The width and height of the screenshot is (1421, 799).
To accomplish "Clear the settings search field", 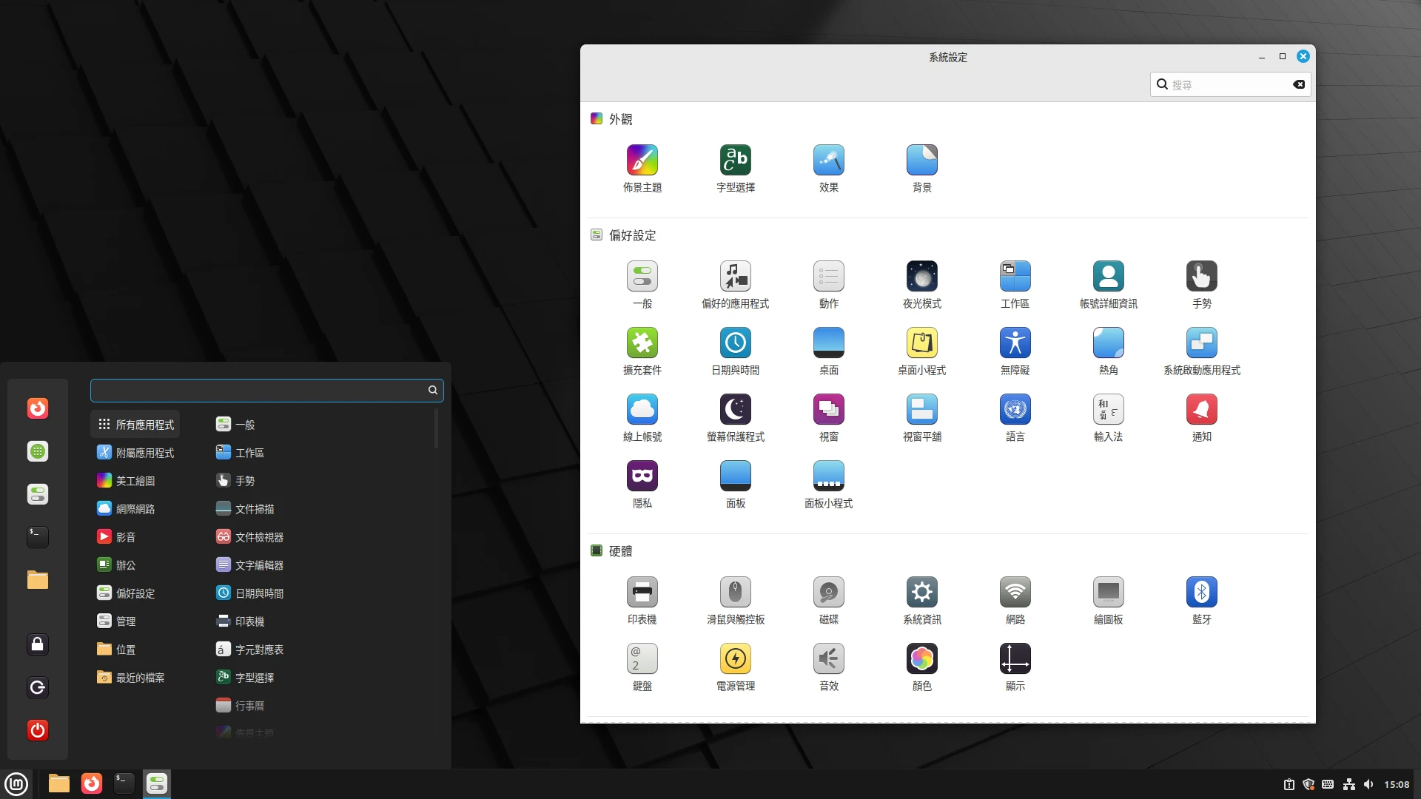I will [1299, 84].
